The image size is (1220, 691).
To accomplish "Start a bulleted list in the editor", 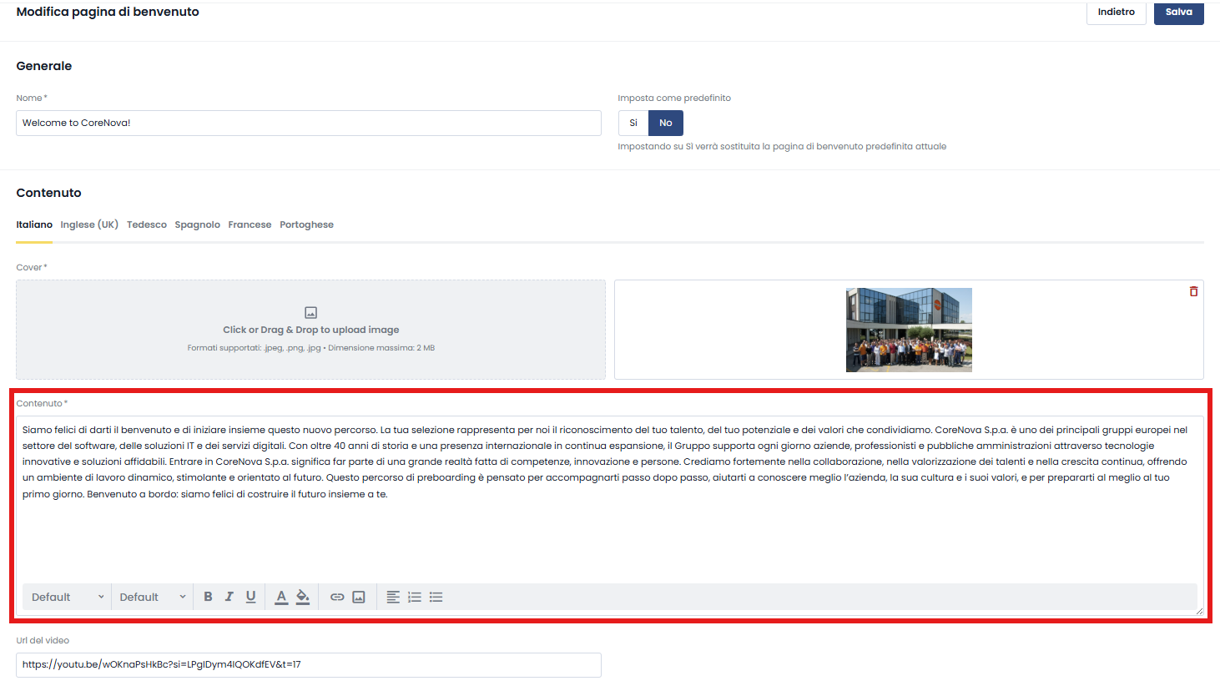I will (436, 597).
